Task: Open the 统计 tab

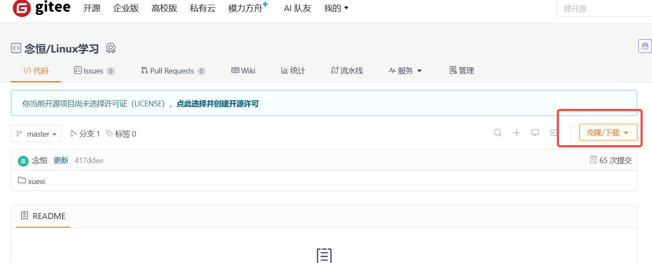Action: pyautogui.click(x=293, y=71)
